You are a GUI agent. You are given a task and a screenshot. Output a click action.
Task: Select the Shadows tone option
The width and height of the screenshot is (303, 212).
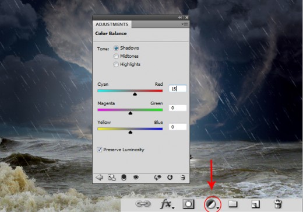pos(116,48)
